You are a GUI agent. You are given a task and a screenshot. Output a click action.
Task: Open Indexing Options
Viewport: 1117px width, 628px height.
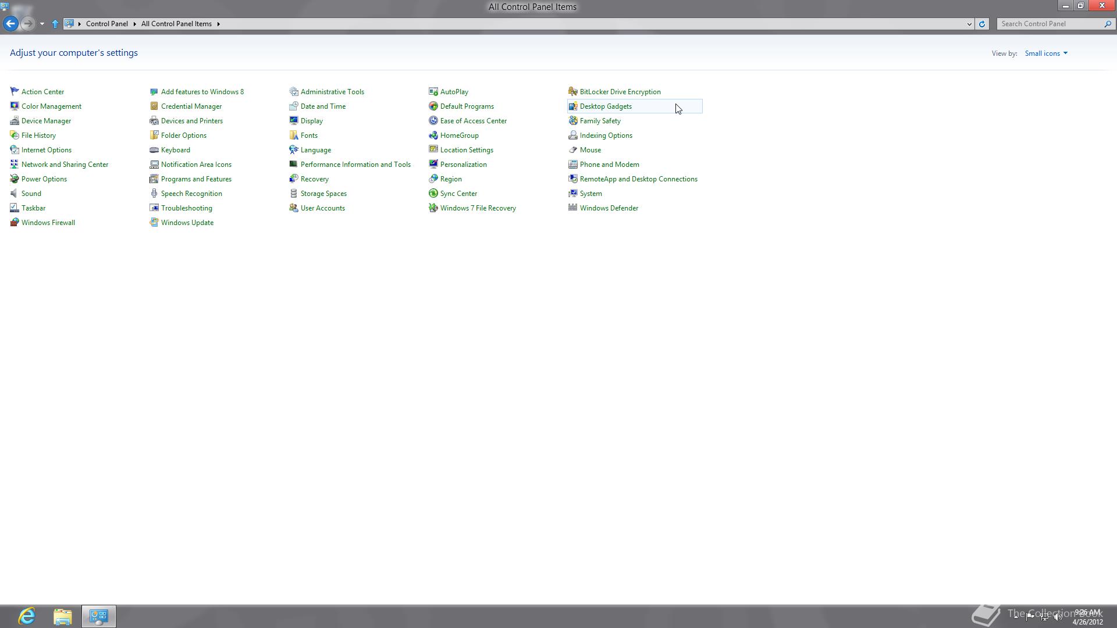click(x=606, y=135)
